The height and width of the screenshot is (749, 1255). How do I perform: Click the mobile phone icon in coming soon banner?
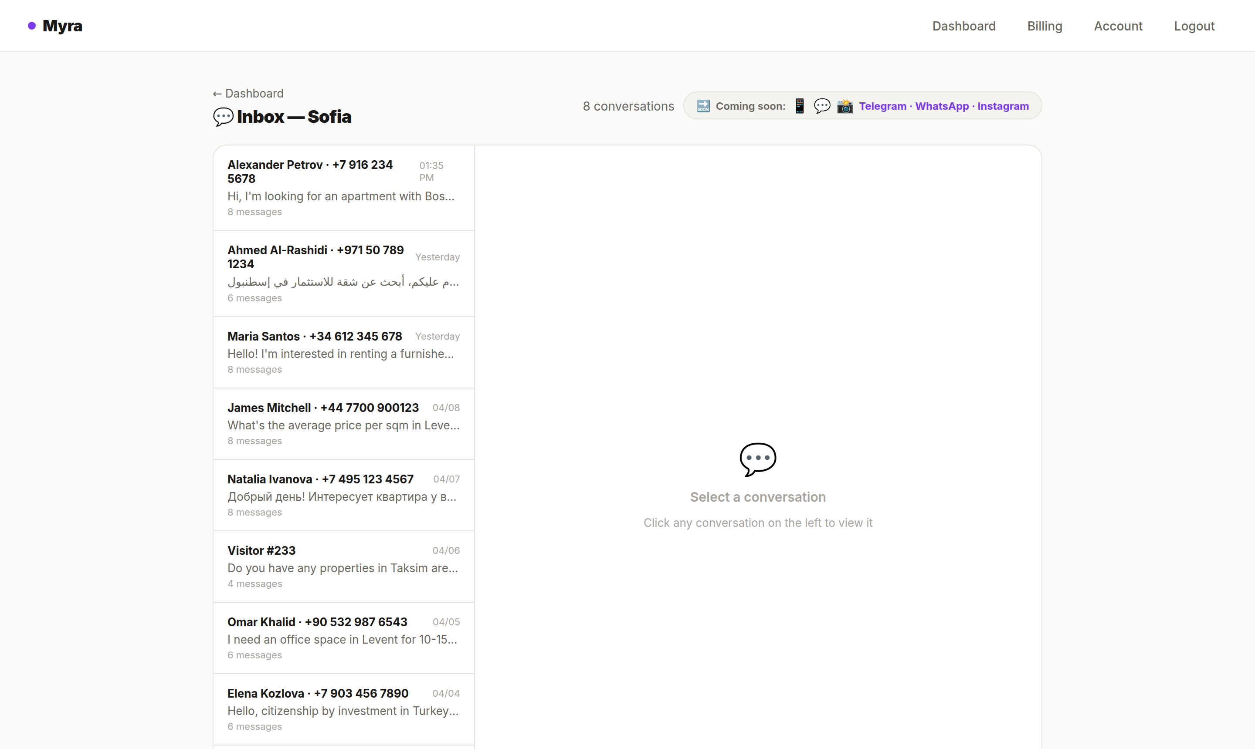tap(800, 105)
